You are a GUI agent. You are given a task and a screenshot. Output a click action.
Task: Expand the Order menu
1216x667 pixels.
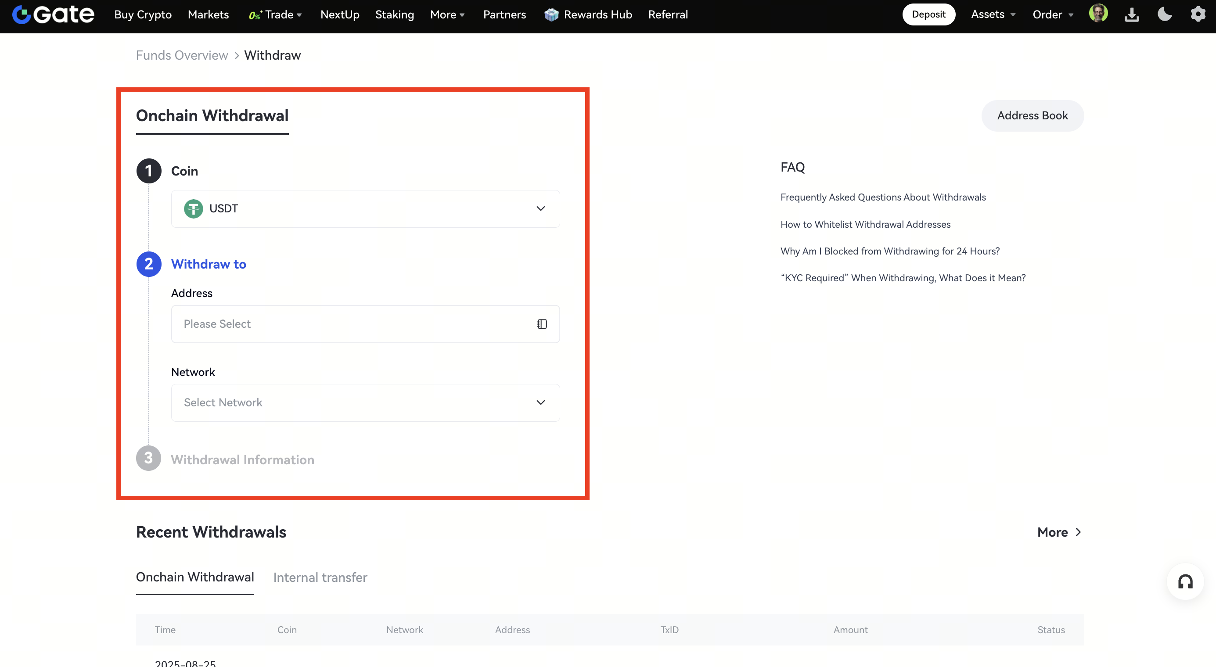tap(1053, 14)
